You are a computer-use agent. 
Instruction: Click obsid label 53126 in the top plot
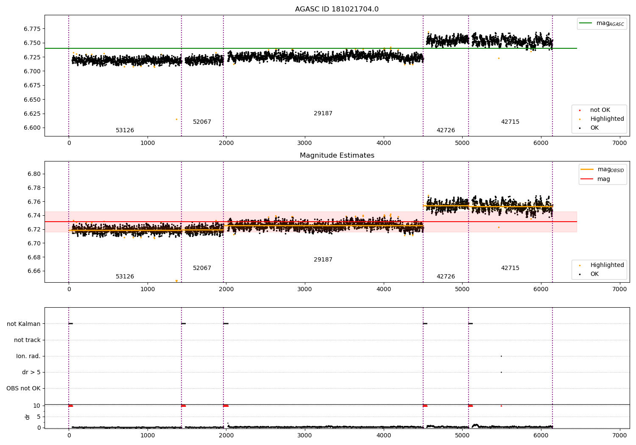pyautogui.click(x=125, y=131)
